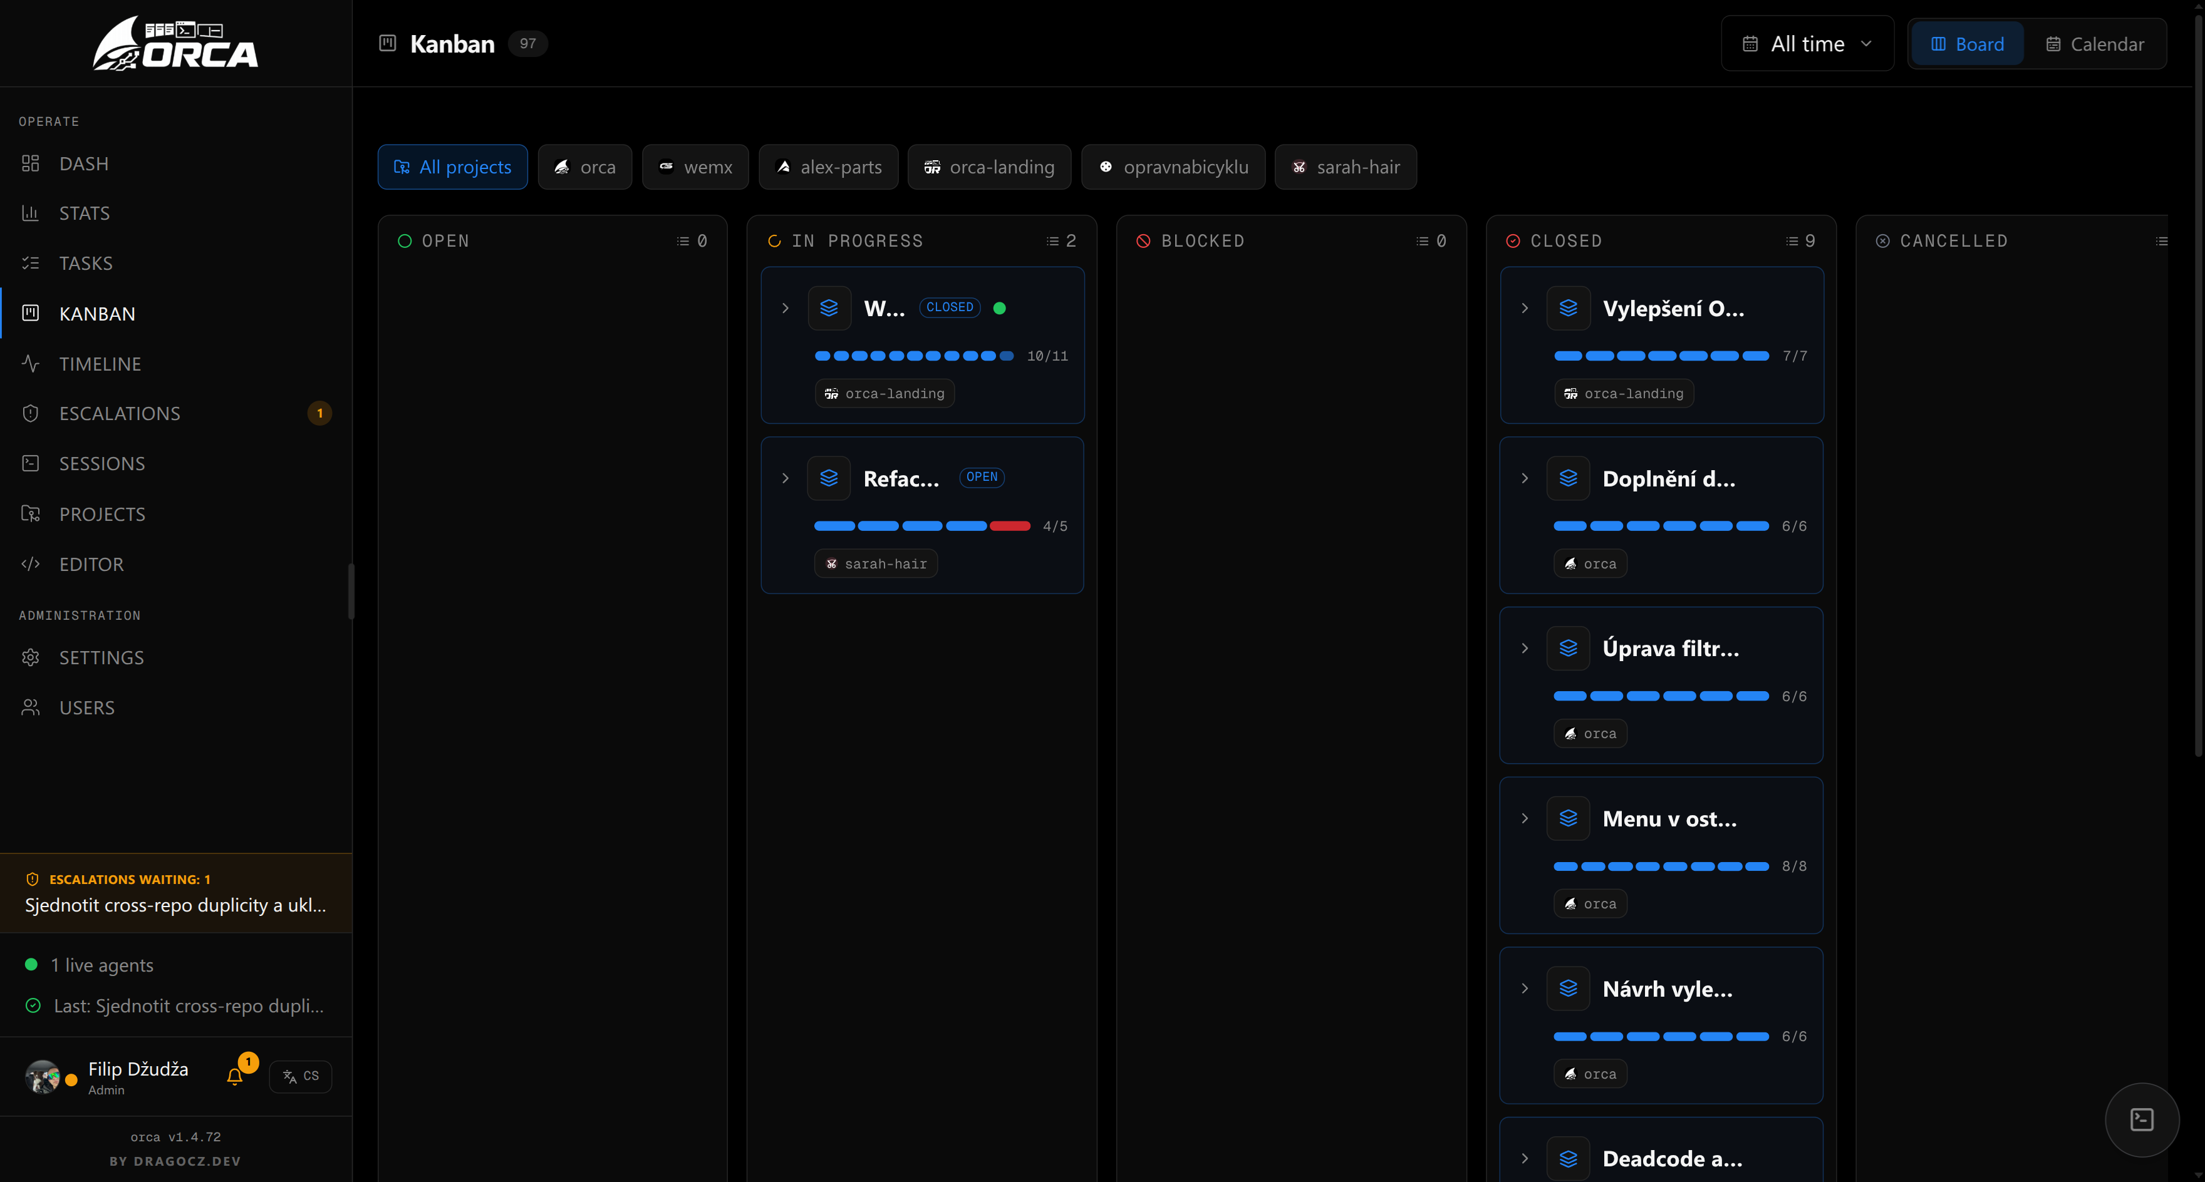The image size is (2205, 1182).
Task: Select the All projects filter
Action: click(453, 167)
